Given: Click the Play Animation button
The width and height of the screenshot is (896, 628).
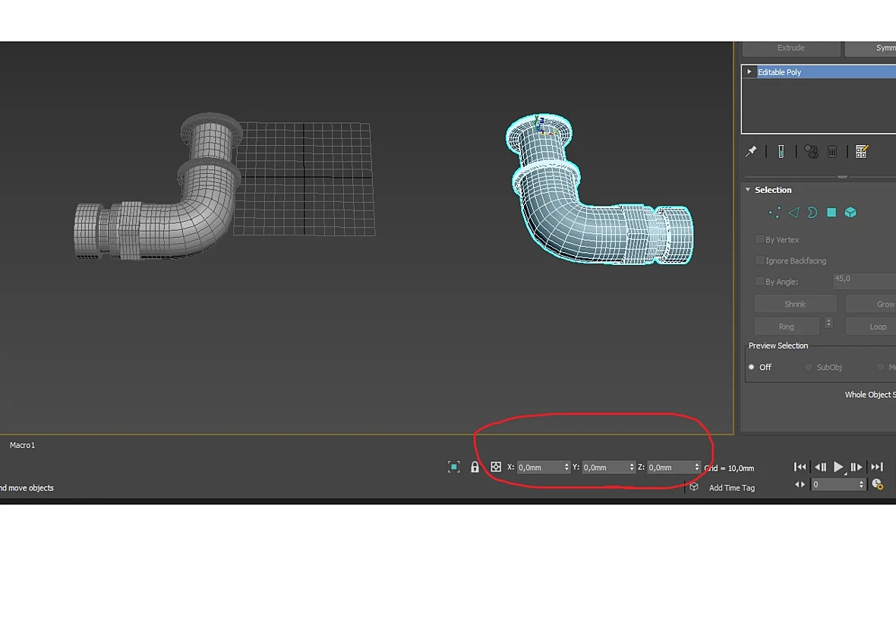Looking at the screenshot, I should 838,467.
